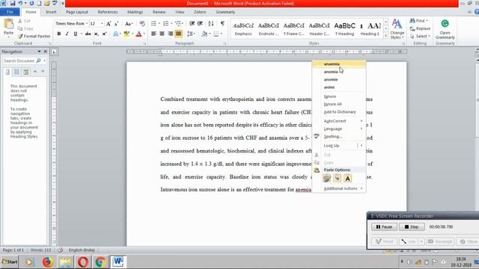Select Add to Dictionary

click(x=339, y=112)
